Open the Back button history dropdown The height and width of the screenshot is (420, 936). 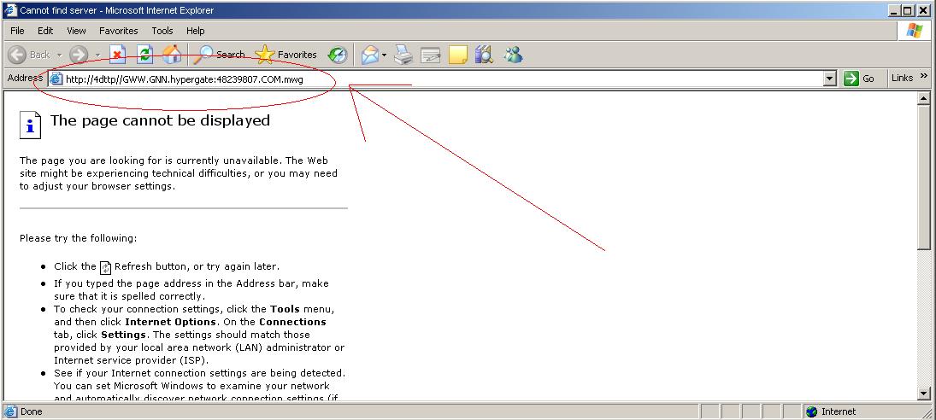click(59, 55)
